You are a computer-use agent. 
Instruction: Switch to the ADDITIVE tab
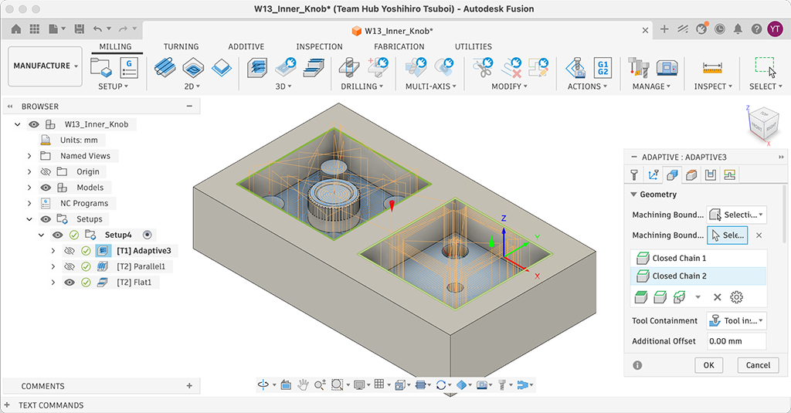[246, 46]
